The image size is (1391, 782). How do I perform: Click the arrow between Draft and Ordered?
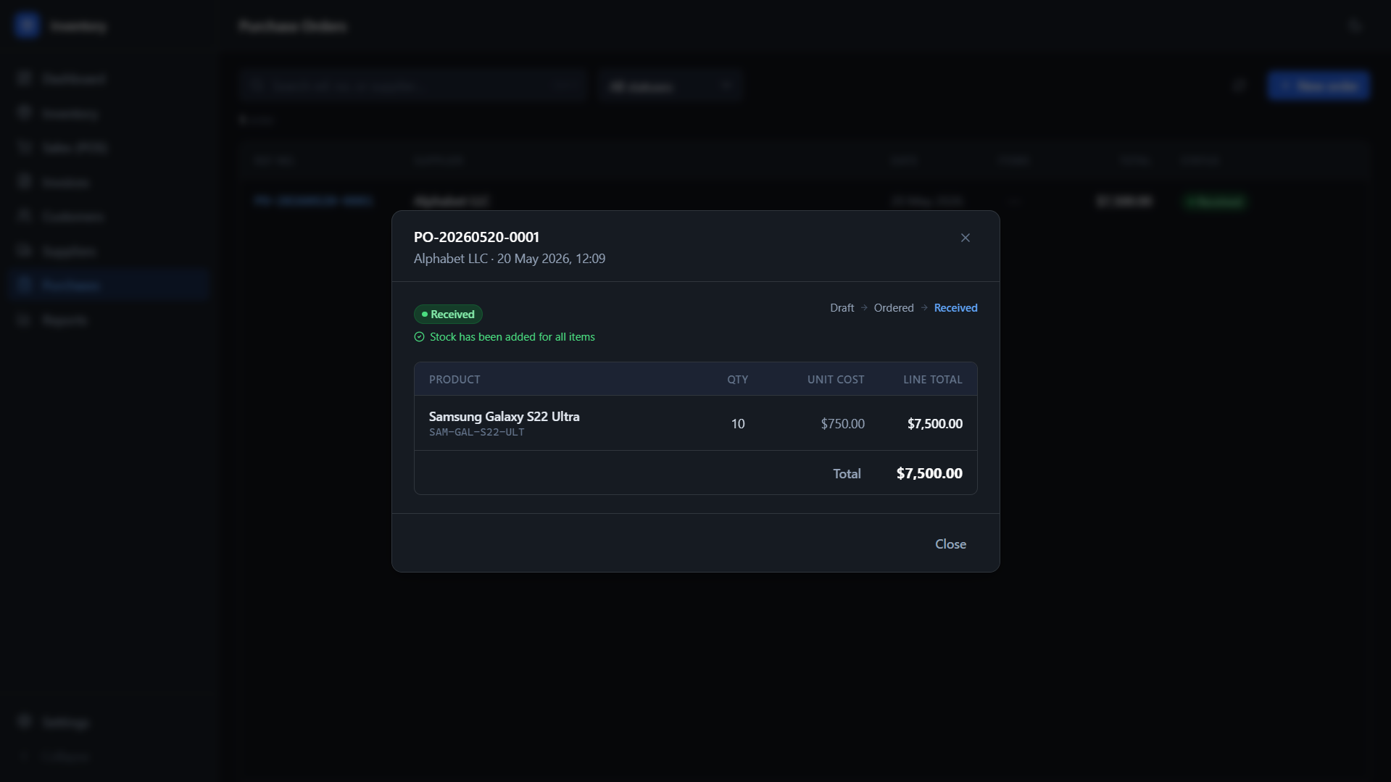point(864,307)
